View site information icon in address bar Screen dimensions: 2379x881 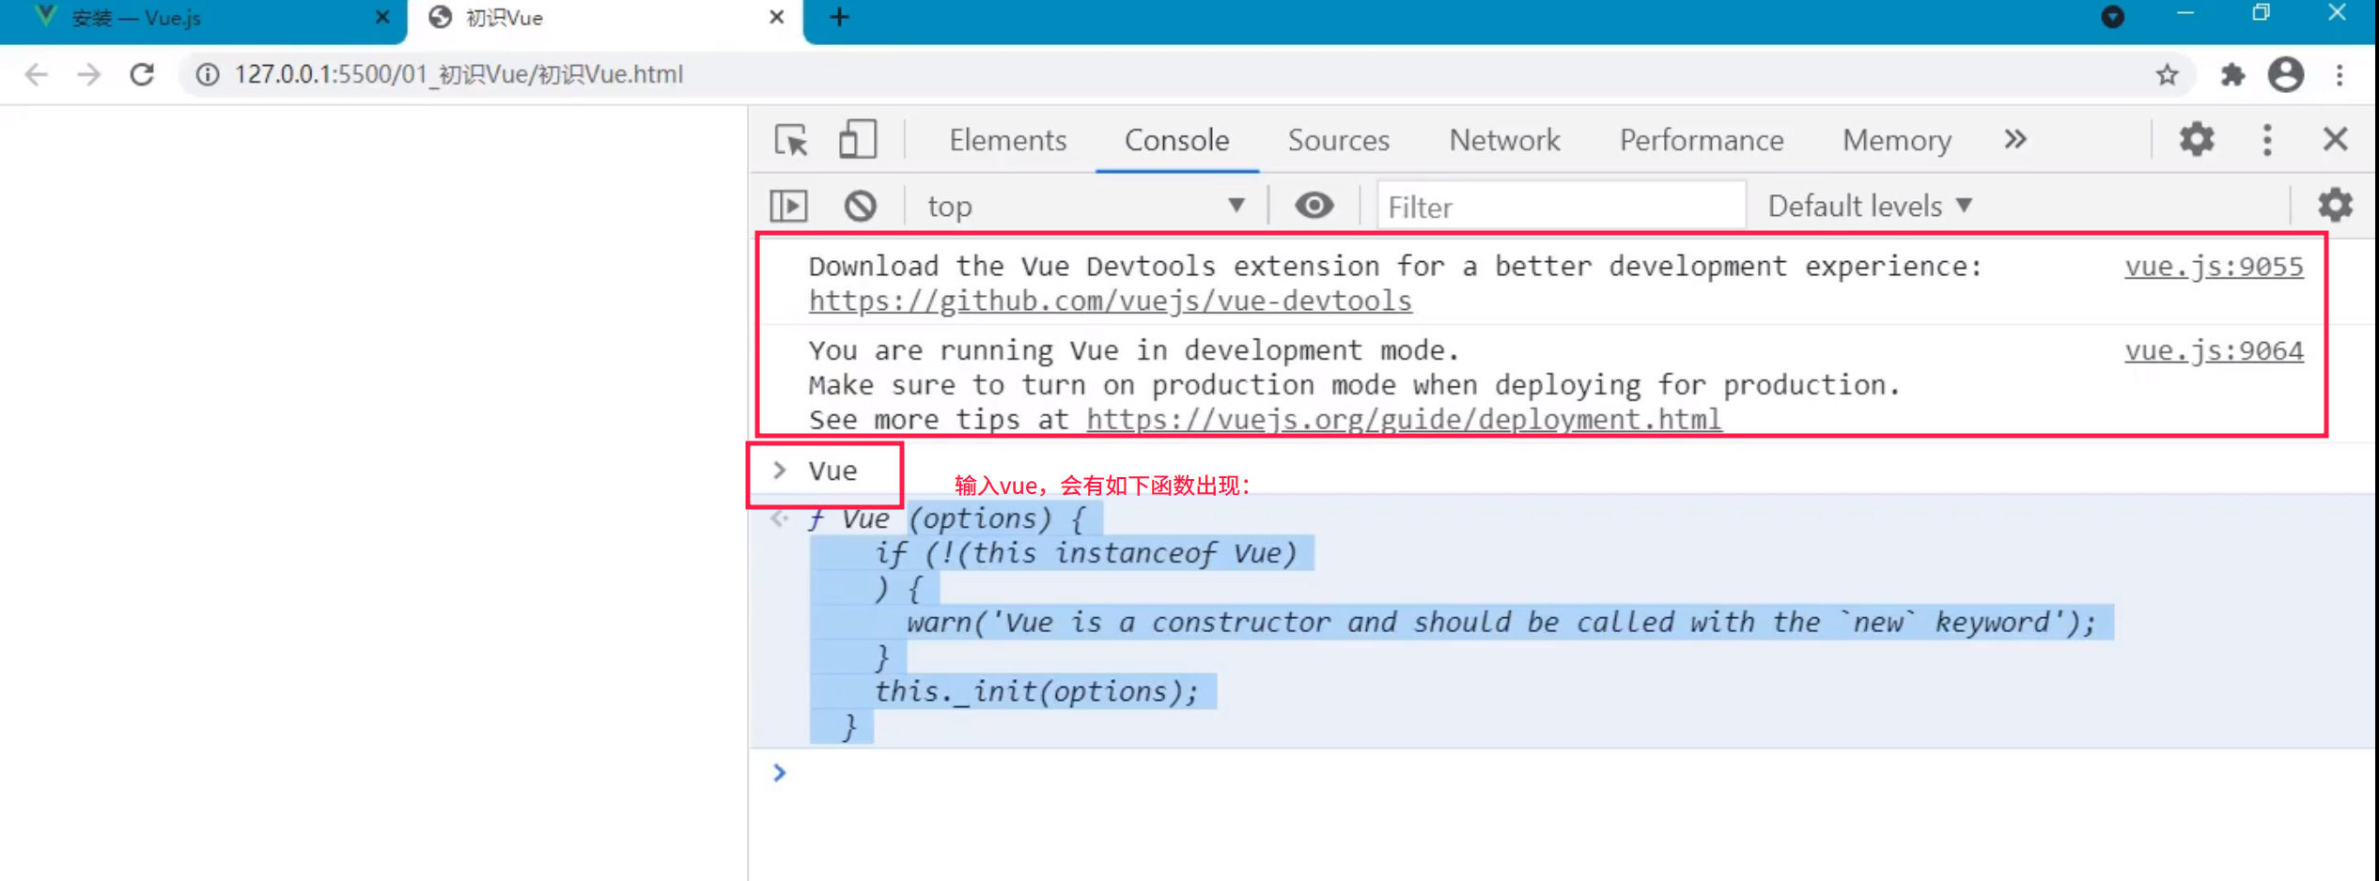click(208, 74)
